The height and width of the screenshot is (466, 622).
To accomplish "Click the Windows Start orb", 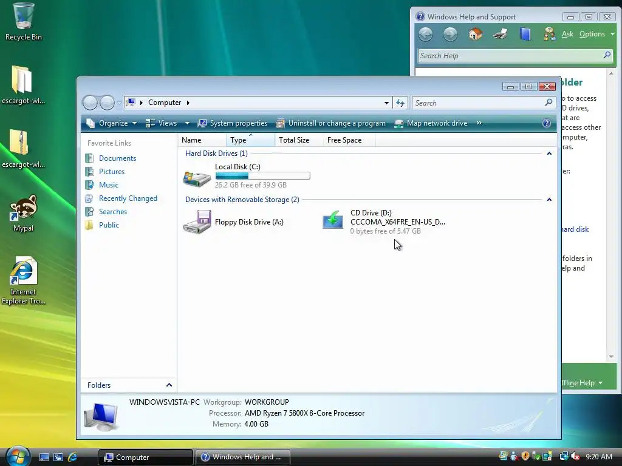I will tap(18, 456).
